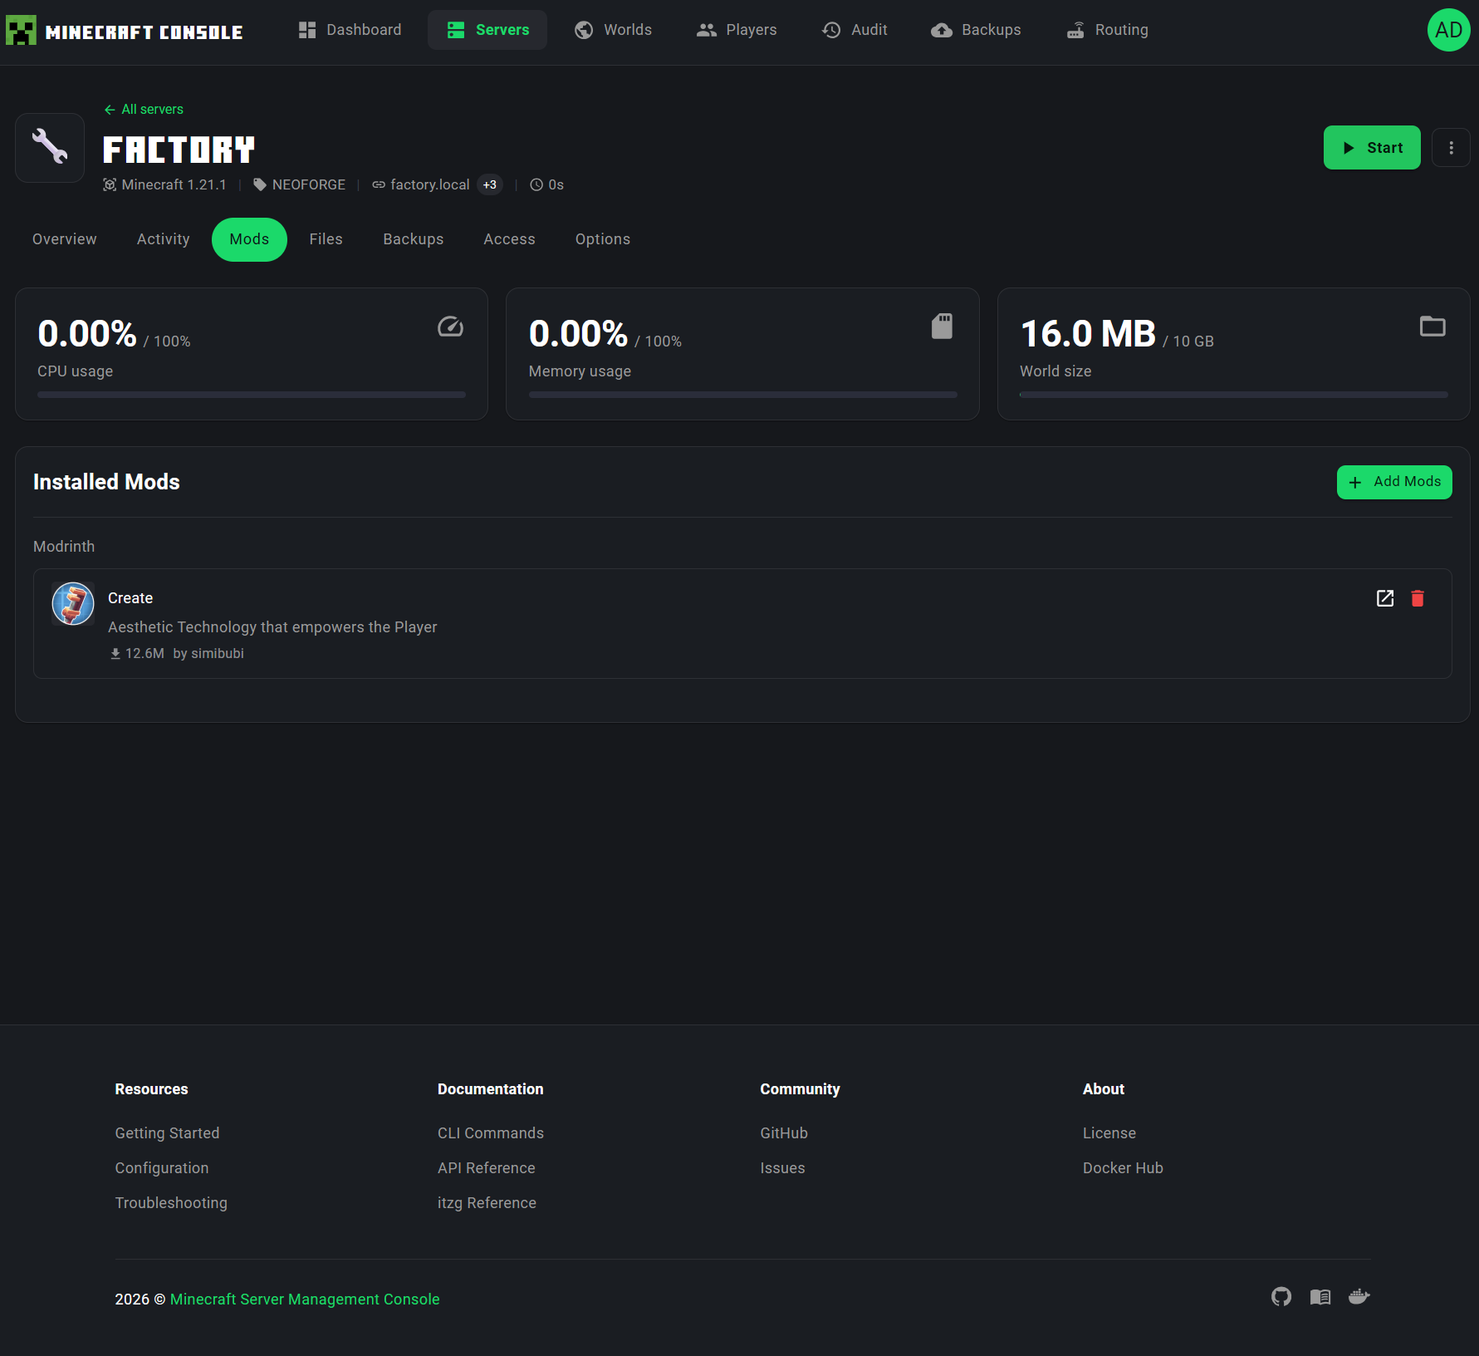Click the Create mod title
Screen dimensions: 1479x1356
(130, 598)
